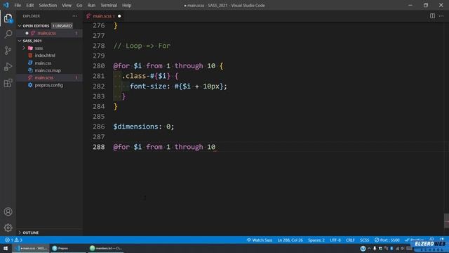Viewport: 449px width, 253px height.
Task: Click at end of line 288
Action: click(x=216, y=147)
